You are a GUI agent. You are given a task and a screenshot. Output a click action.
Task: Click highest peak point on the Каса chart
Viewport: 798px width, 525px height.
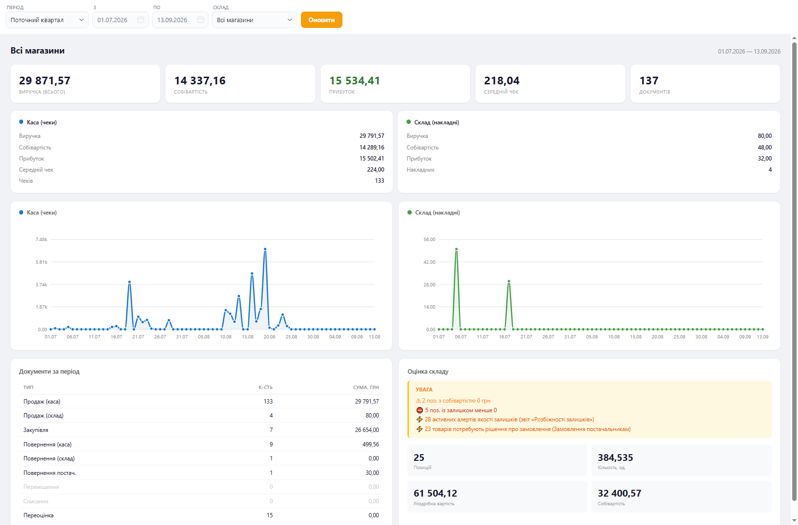click(x=265, y=249)
